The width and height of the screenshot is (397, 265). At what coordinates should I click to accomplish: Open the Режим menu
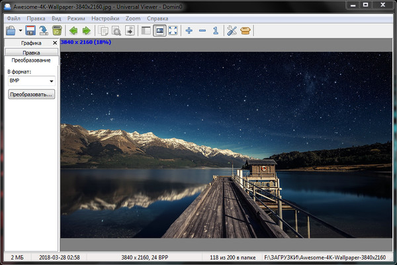76,18
